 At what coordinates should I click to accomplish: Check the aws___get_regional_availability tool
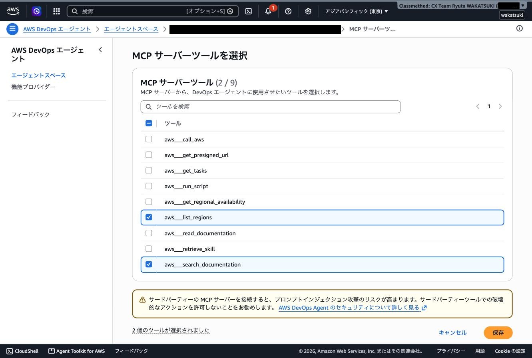coord(149,201)
